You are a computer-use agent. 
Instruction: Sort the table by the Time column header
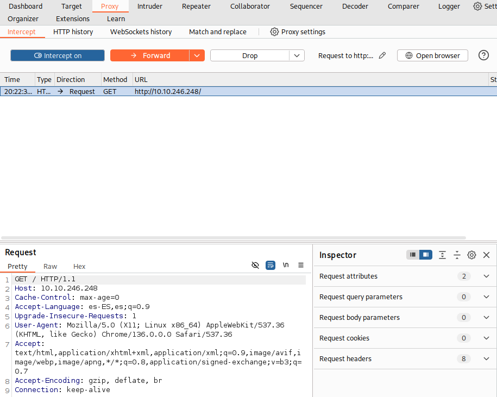[x=17, y=79]
